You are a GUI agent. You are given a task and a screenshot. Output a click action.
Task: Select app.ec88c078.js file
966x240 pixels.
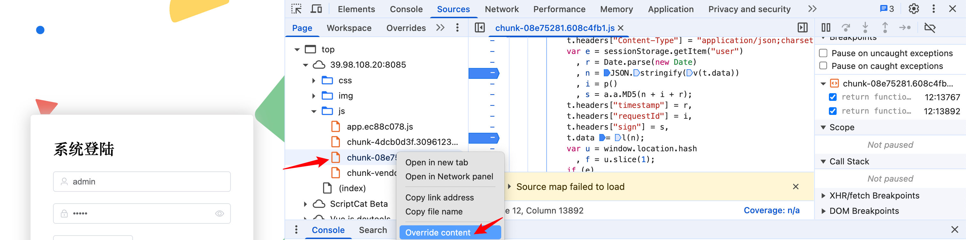pos(379,127)
